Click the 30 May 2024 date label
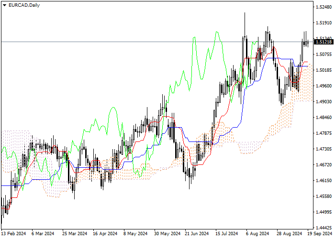The width and height of the screenshot is (335, 239). (x=167, y=234)
